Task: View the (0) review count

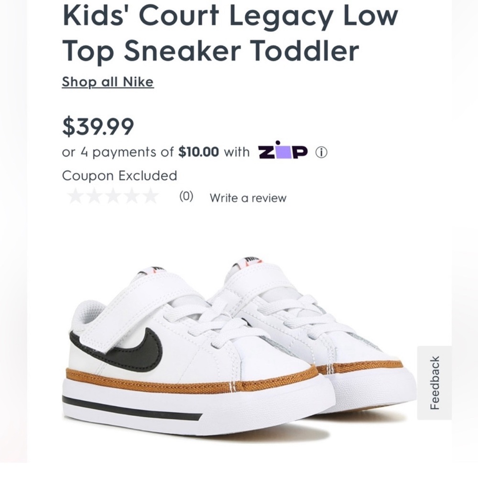Action: pos(187,197)
